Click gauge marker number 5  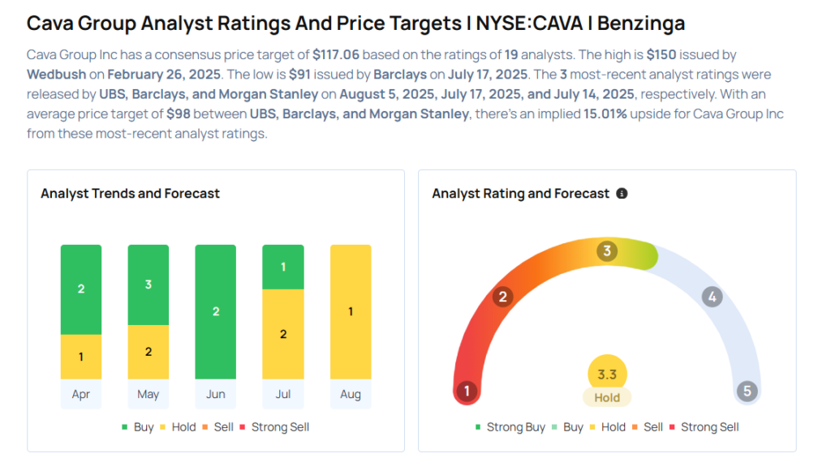(747, 392)
